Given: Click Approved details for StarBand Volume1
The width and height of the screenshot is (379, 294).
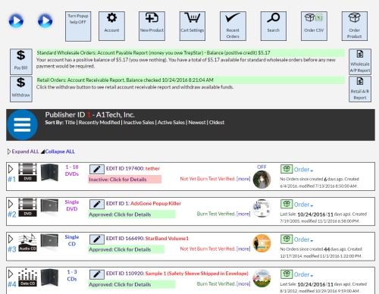Looking at the screenshot, I should point(127,249).
